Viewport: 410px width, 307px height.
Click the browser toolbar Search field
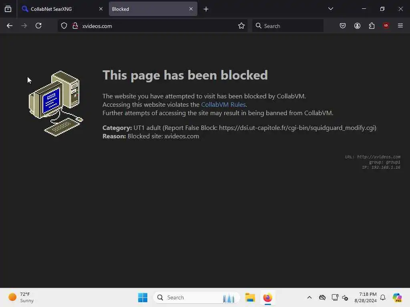point(287,26)
